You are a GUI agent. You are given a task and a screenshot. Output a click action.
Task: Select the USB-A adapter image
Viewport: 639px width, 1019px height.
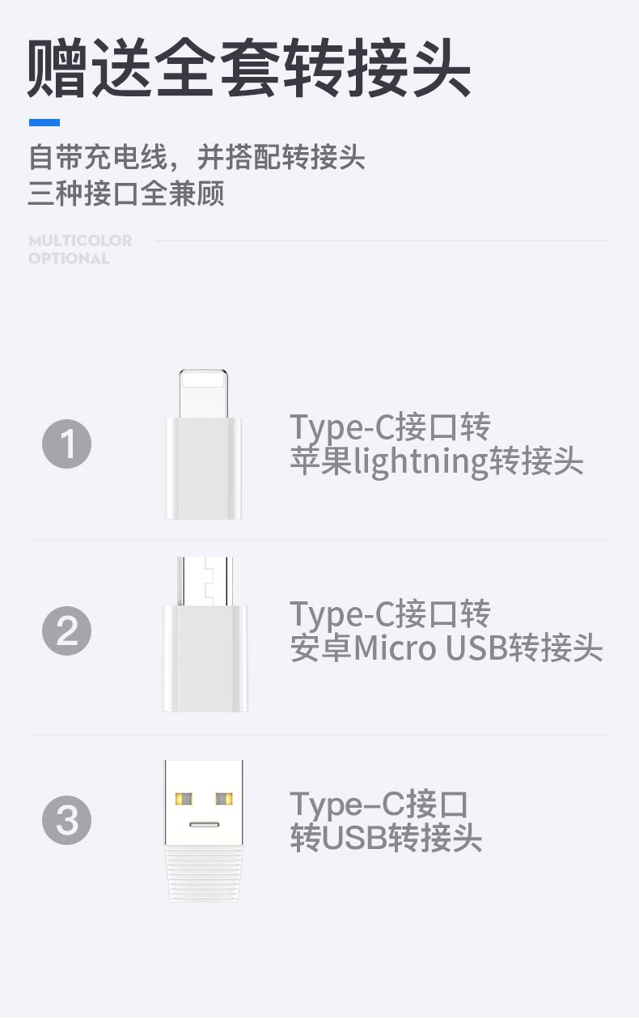[204, 831]
